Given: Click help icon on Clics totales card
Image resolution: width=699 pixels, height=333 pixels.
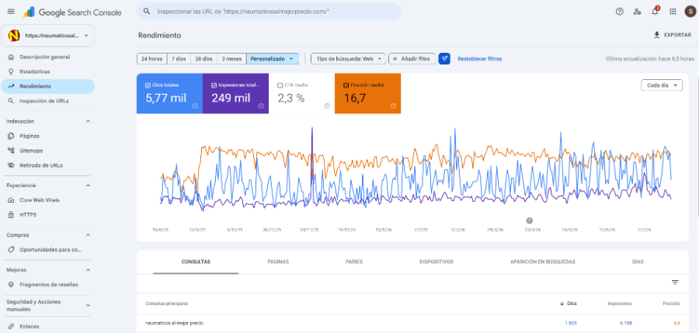Looking at the screenshot, I should pos(195,106).
